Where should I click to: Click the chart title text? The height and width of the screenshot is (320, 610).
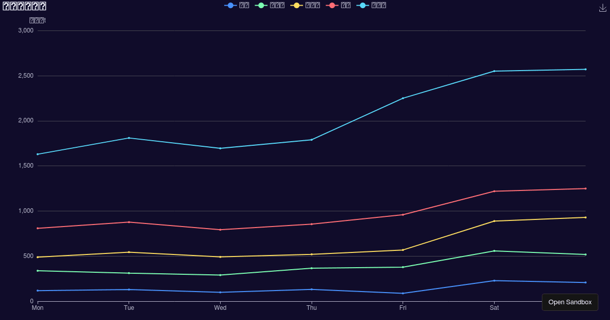[x=23, y=6]
